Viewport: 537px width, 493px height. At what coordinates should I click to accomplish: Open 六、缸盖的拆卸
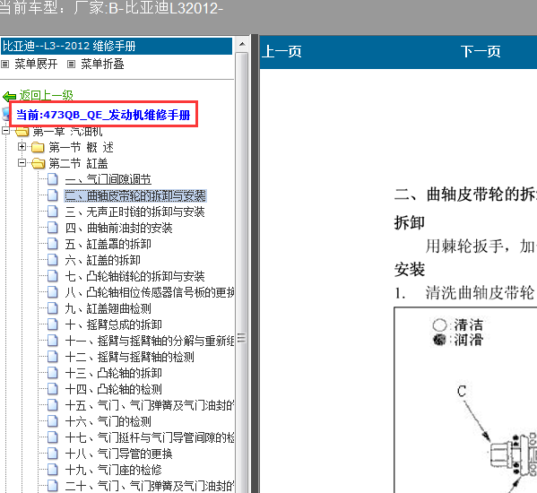pyautogui.click(x=103, y=260)
